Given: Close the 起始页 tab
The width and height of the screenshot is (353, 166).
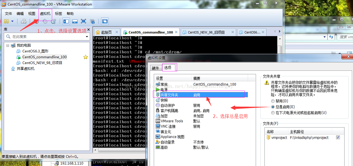Looking at the screenshot, I should pos(117,32).
